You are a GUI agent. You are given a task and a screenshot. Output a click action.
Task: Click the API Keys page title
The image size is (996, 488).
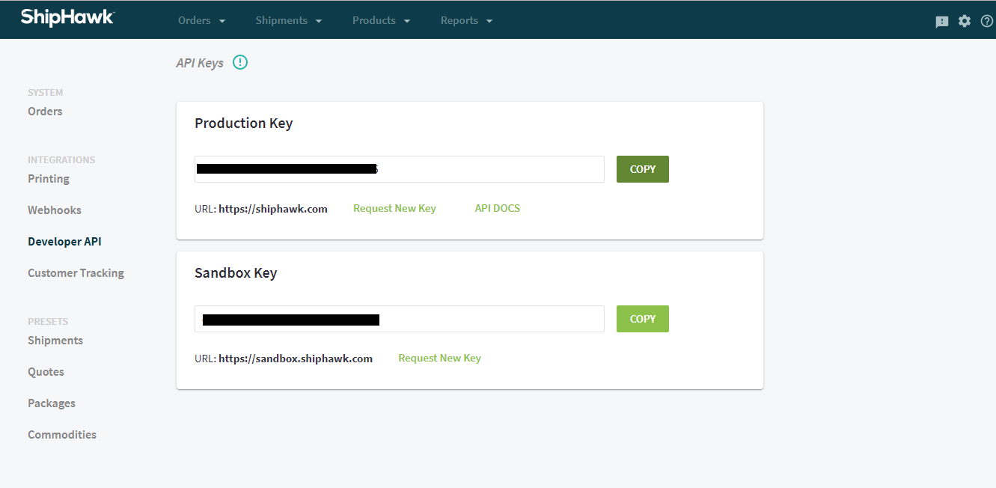200,63
